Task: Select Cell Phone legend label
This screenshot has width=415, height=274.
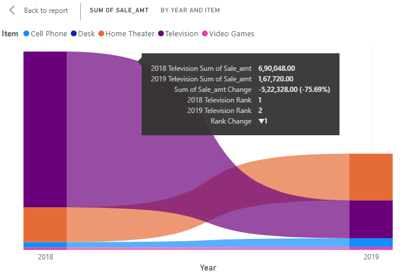Action: click(x=49, y=34)
